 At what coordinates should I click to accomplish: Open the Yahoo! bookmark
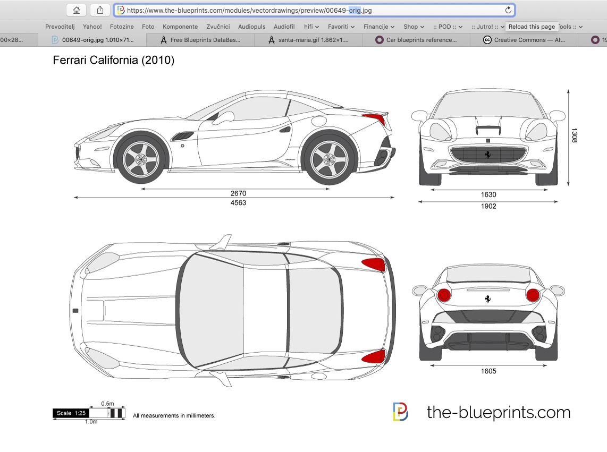[x=92, y=27]
